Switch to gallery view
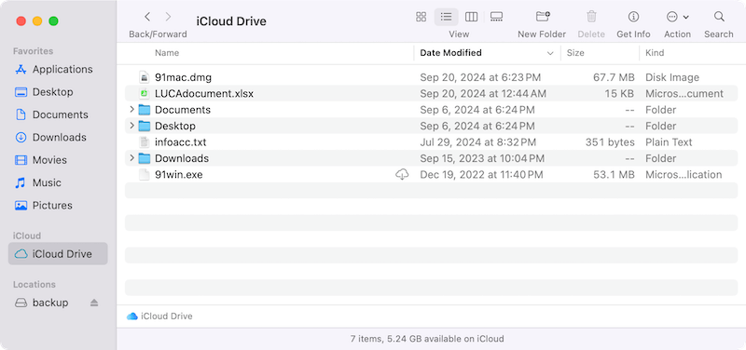The image size is (746, 350). [x=496, y=17]
